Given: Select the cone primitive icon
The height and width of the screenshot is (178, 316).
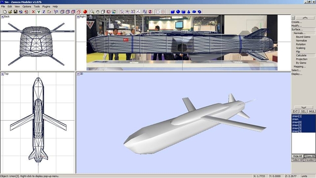Looking at the screenshot, I should [189, 12].
